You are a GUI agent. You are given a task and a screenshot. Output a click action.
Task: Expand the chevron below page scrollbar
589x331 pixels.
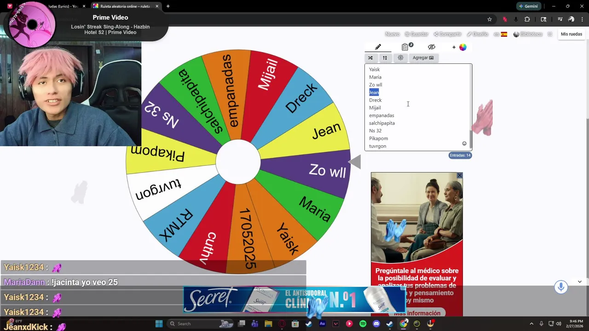pyautogui.click(x=579, y=282)
